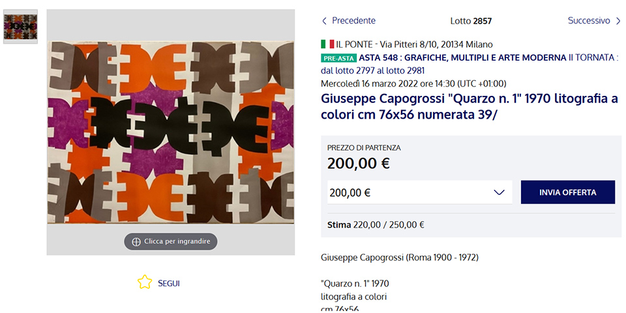
Task: Click the Lotto 2857 label
Action: [x=471, y=21]
